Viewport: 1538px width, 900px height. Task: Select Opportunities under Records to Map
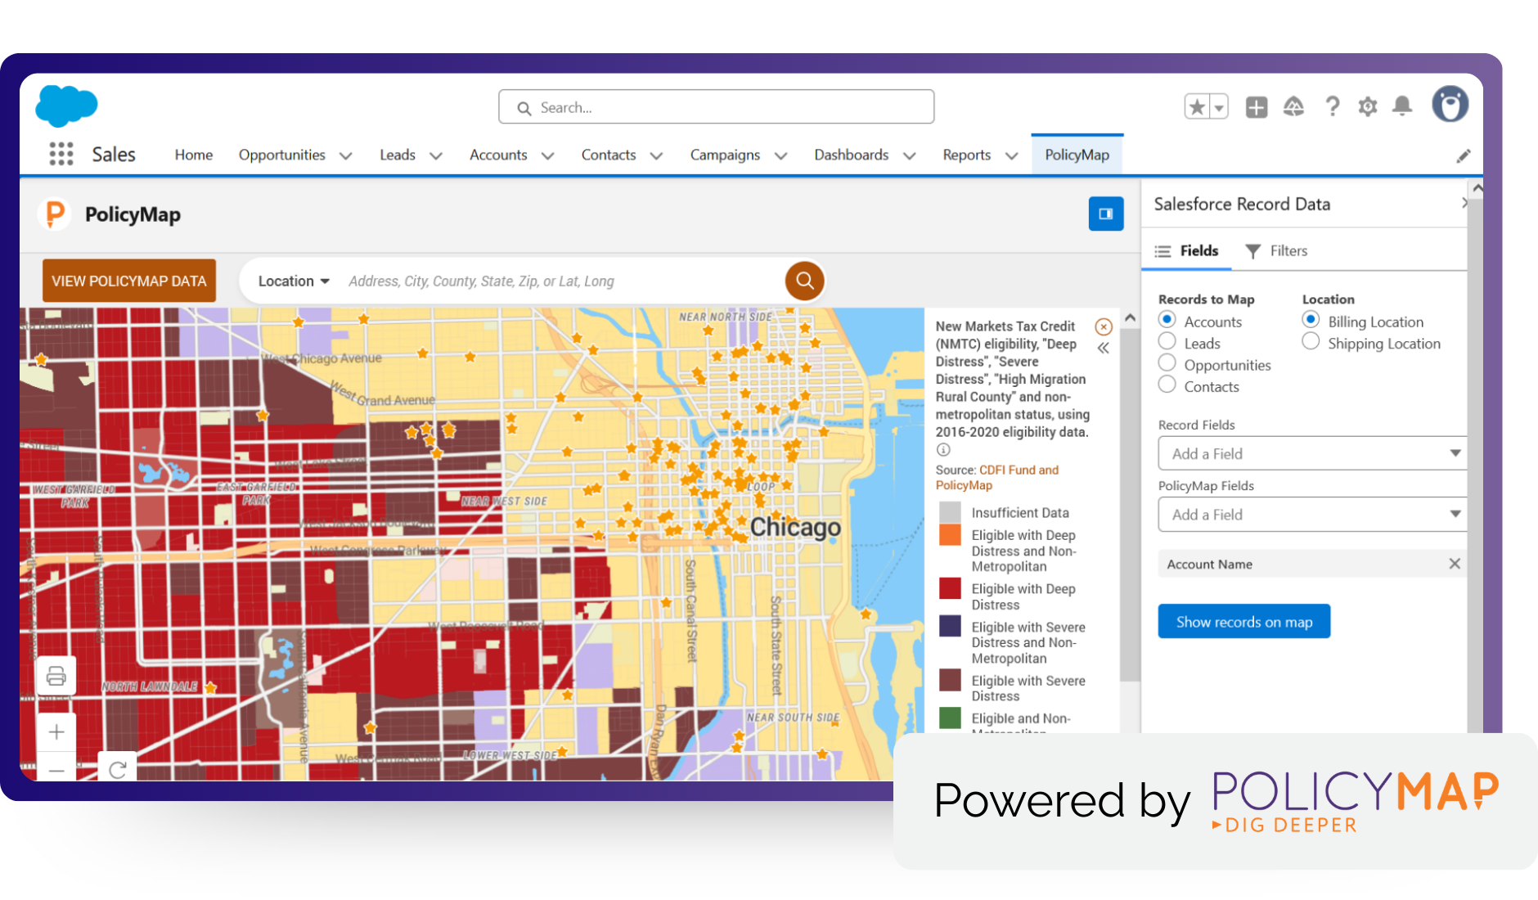1167,363
